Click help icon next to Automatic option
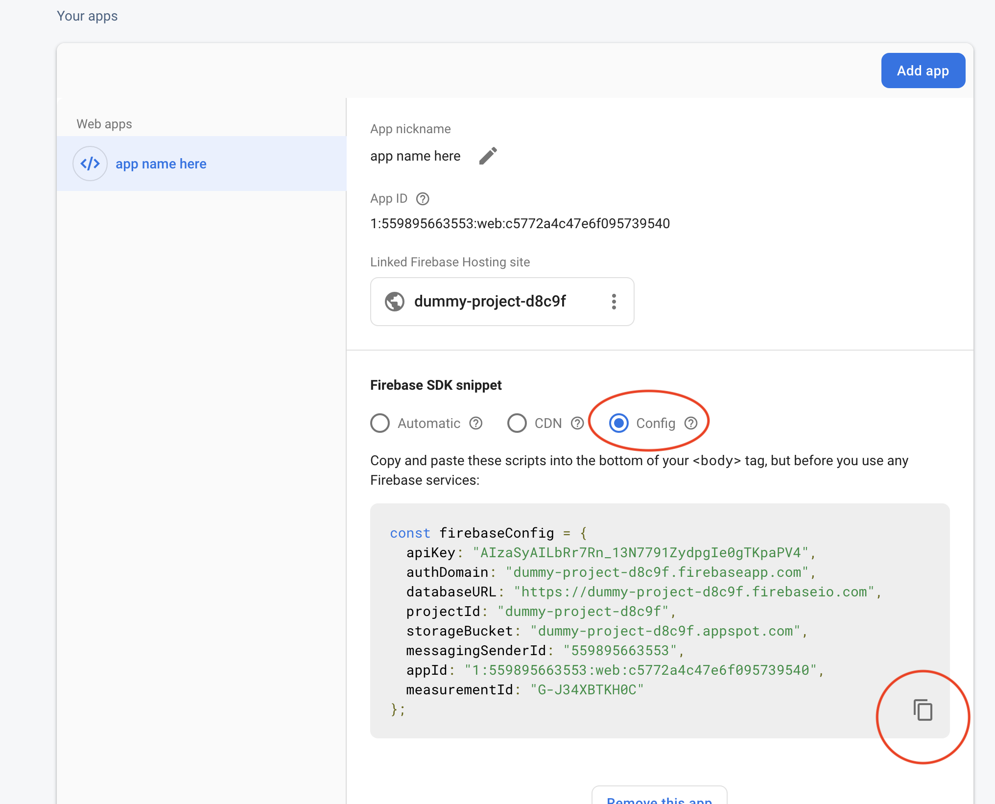 [476, 423]
